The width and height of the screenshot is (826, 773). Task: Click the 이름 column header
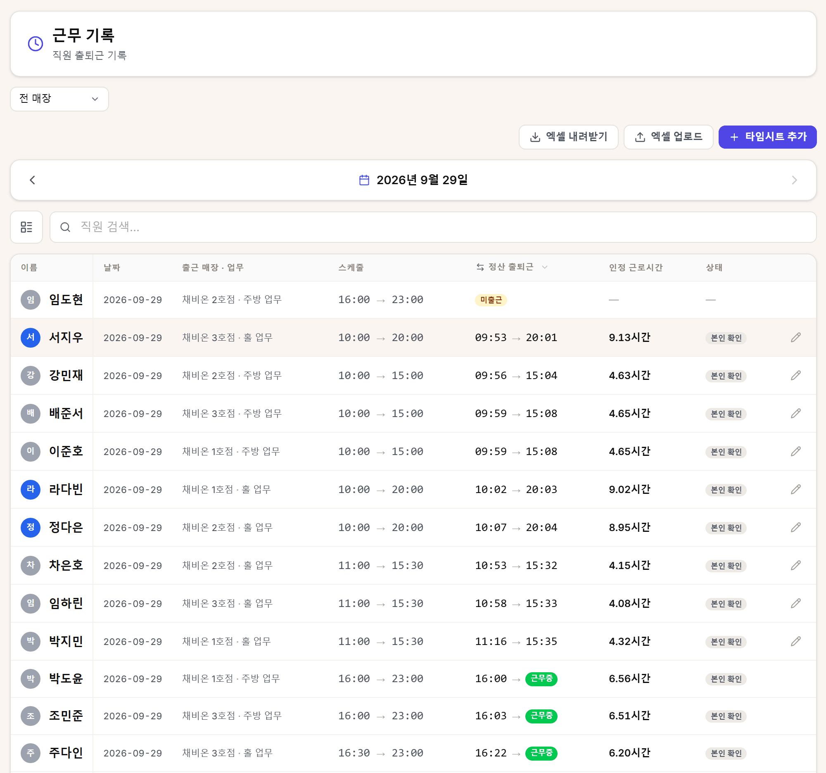click(x=29, y=268)
